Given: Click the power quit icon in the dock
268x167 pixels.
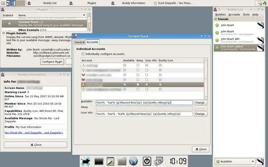Looking at the screenshot, I should point(147,161).
